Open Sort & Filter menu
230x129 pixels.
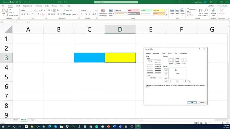click(201, 12)
